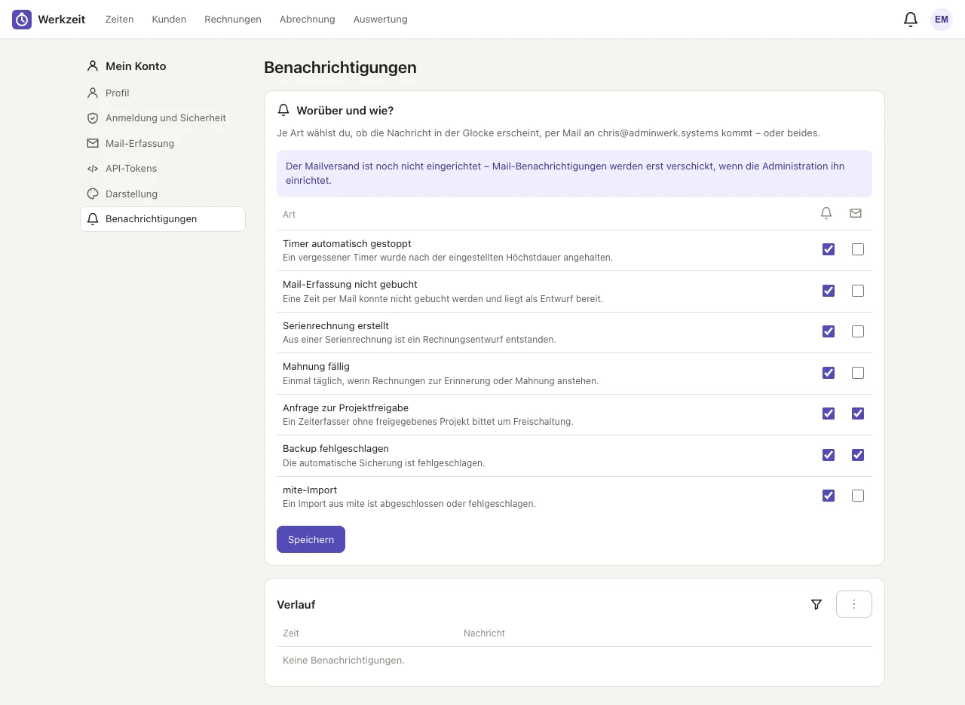
Task: Click the palette icon for Darstellung
Action: [x=93, y=194]
